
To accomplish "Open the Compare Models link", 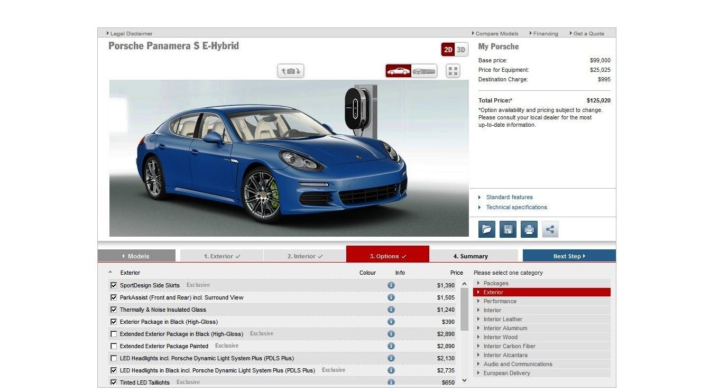I will point(495,33).
